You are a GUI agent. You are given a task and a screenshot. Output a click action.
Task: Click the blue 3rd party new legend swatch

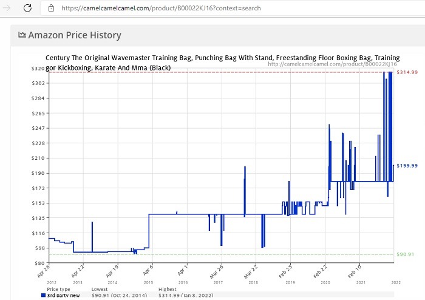[43, 295]
